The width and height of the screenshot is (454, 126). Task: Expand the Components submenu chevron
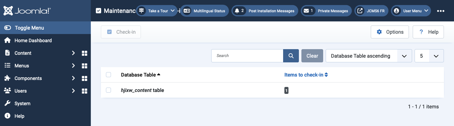(73, 78)
